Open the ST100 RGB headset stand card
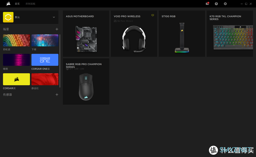Image resolution: width=256 pixels, height=157 pixels. coord(182,34)
